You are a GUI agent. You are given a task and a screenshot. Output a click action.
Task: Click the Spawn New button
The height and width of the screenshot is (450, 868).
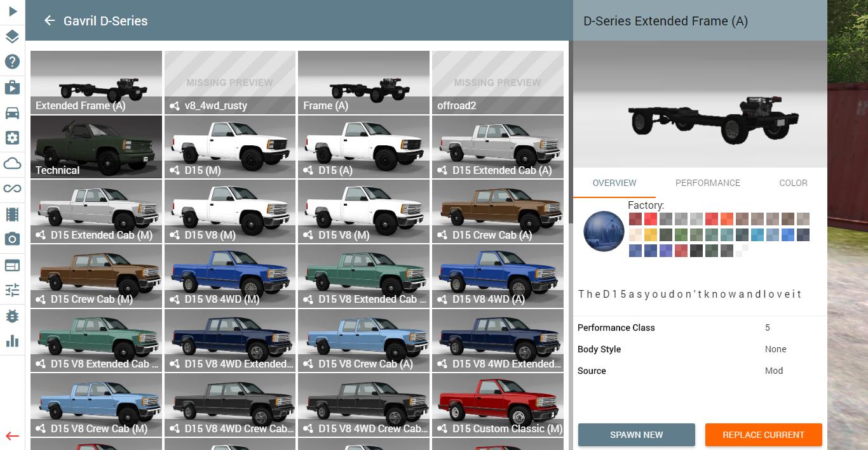pos(636,435)
